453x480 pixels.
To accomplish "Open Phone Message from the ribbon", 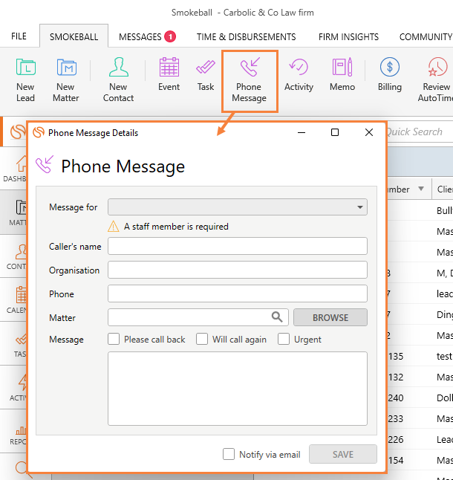I will pos(250,80).
